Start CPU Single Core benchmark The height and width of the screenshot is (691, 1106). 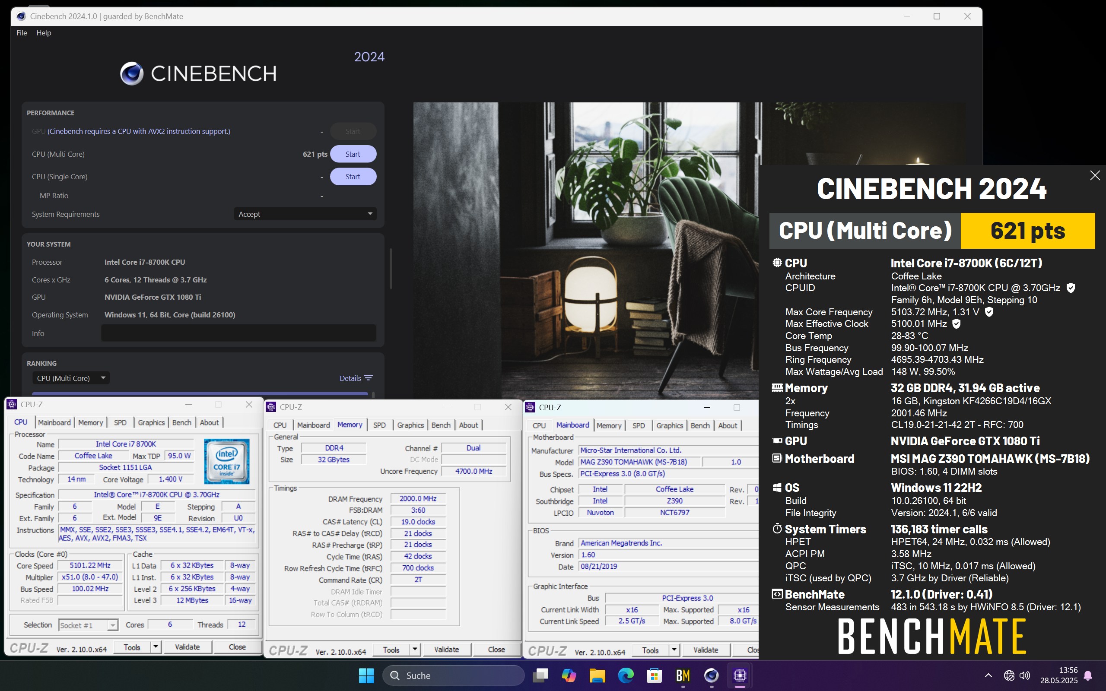(353, 176)
